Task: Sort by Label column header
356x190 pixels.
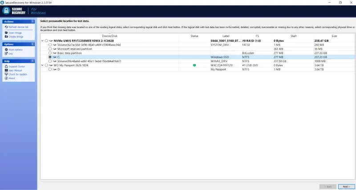Action: coord(226,36)
